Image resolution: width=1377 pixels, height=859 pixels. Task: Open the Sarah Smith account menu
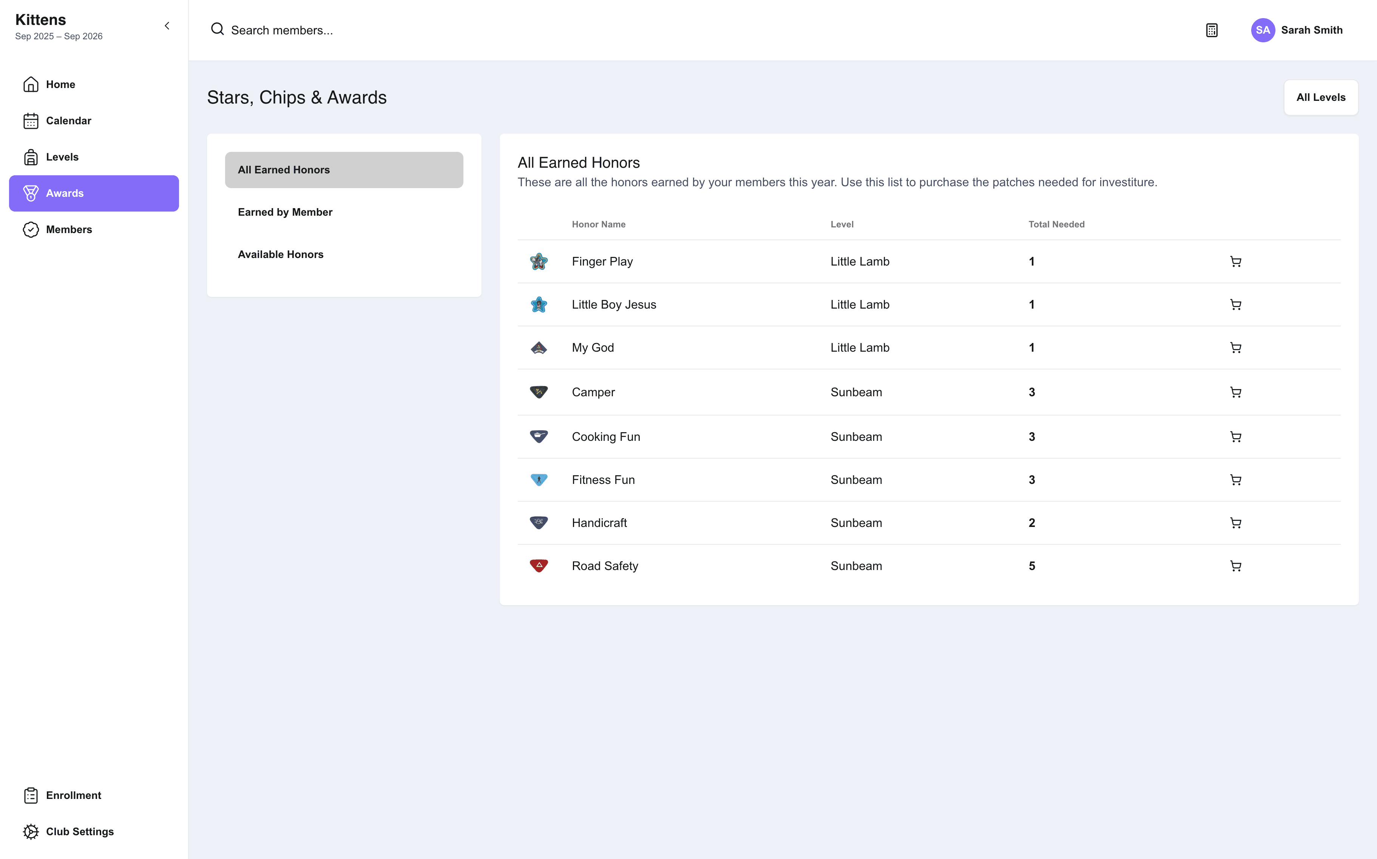1297,30
